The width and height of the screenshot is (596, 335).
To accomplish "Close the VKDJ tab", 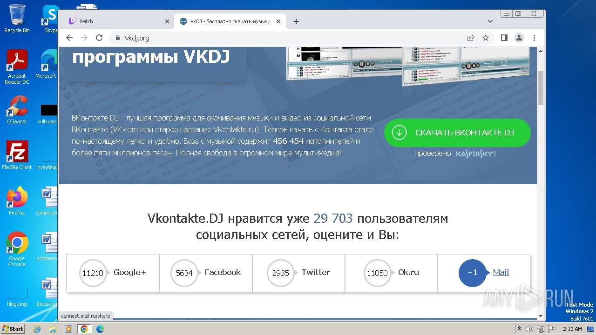I will 278,21.
